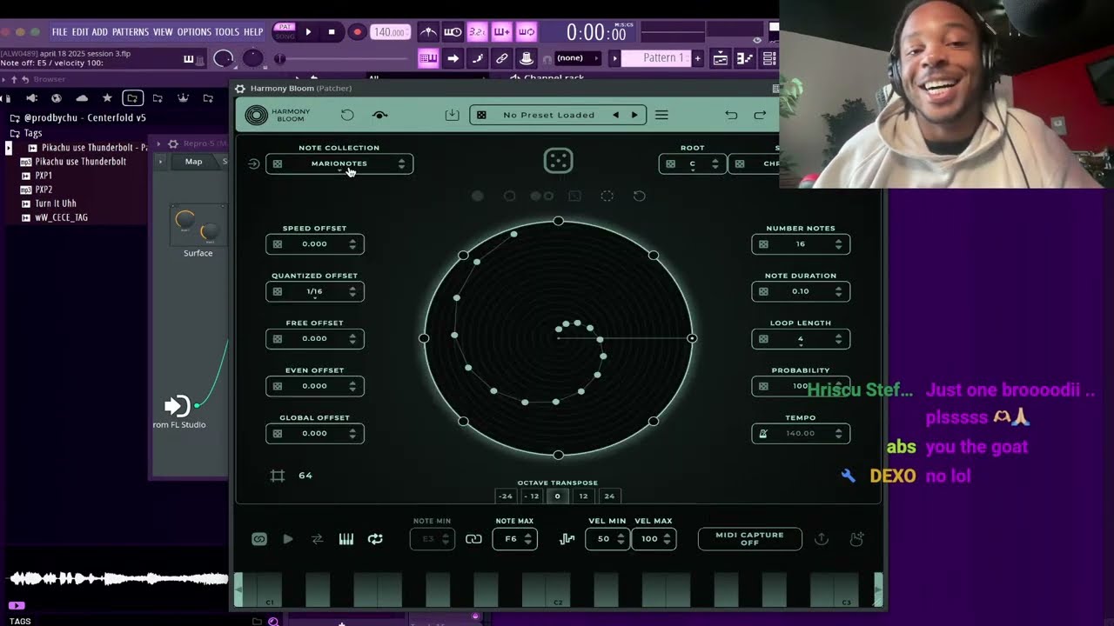Click FL Studio transport stop button
This screenshot has width=1114, height=626.
pos(332,32)
